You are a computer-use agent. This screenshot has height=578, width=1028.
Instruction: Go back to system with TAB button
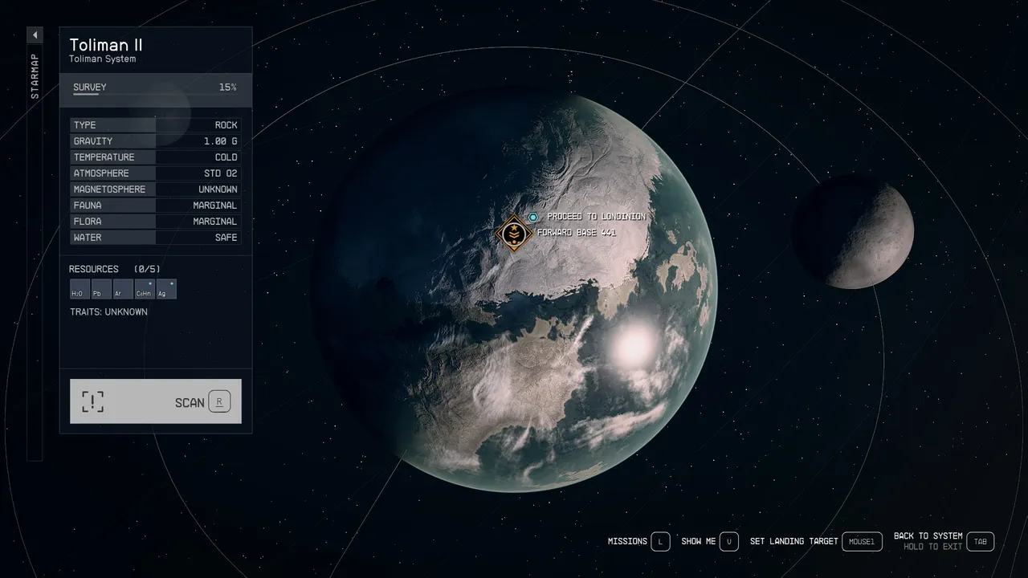click(x=980, y=542)
